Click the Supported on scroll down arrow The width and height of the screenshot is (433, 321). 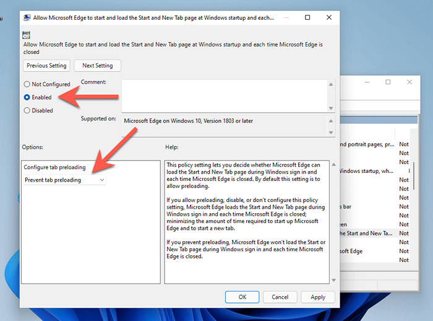[x=331, y=133]
